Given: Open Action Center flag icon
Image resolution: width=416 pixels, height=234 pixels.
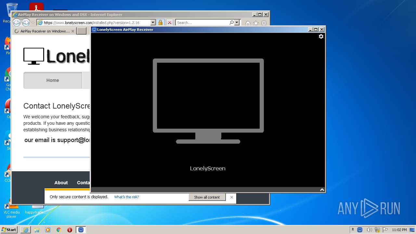Looking at the screenshot, I should pyautogui.click(x=385, y=230).
